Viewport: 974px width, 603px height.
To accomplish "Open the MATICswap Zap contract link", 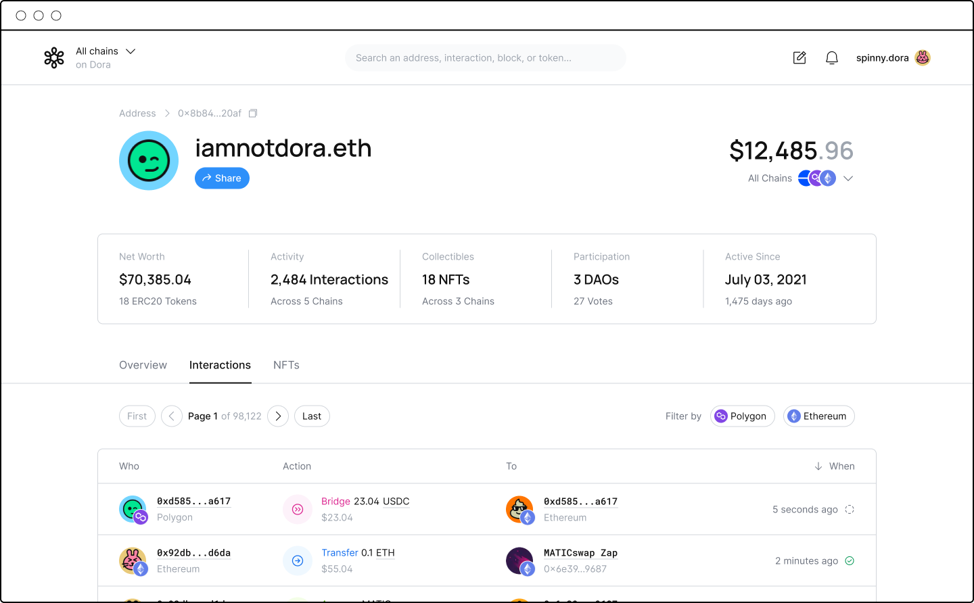I will [x=580, y=553].
